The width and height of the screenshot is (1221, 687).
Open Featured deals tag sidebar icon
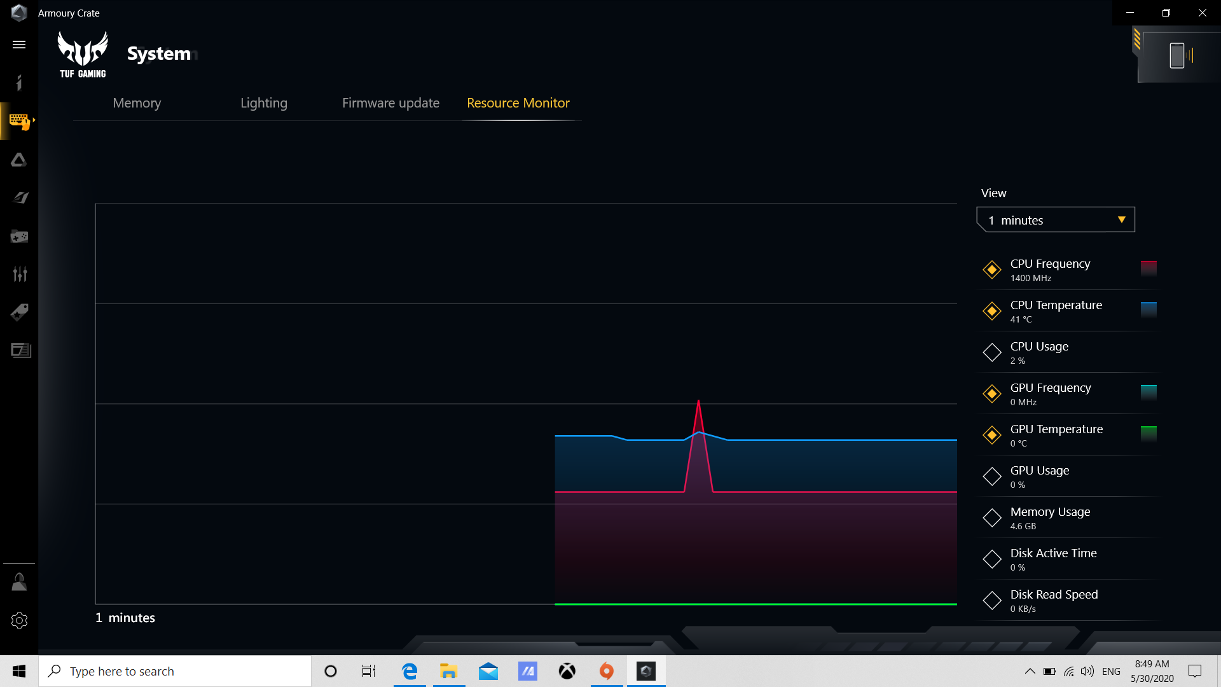coord(19,312)
